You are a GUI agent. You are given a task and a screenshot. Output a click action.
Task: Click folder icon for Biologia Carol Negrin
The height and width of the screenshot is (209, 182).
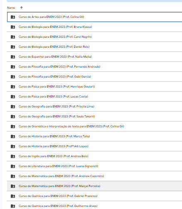13,37
